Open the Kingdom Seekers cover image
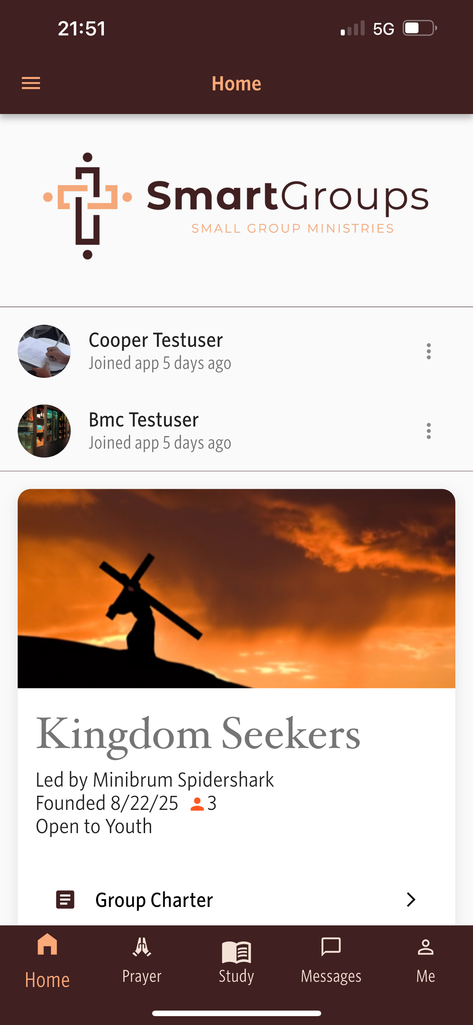 click(236, 588)
